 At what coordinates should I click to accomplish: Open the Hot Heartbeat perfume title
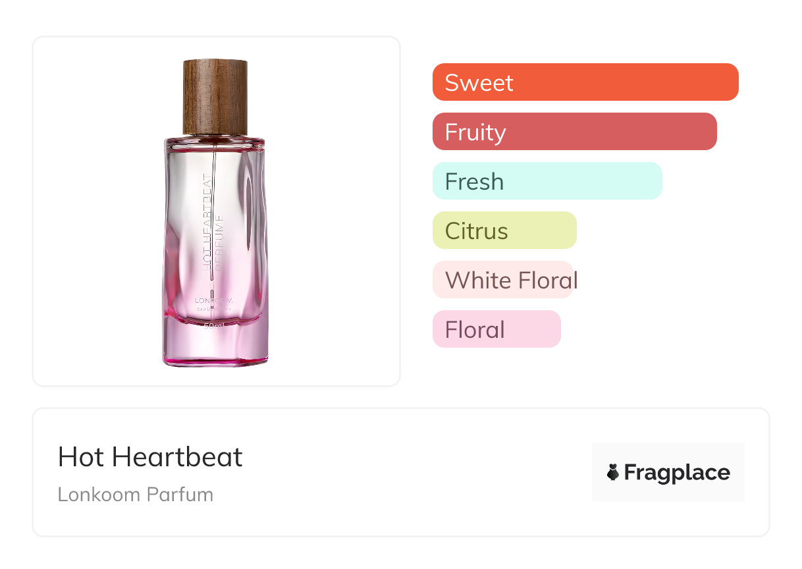(150, 457)
